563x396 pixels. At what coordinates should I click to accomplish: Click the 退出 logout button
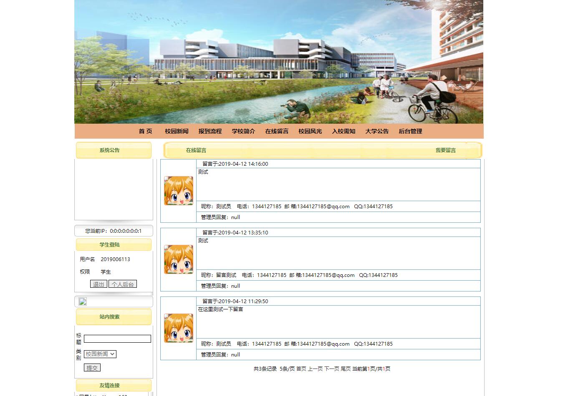98,284
